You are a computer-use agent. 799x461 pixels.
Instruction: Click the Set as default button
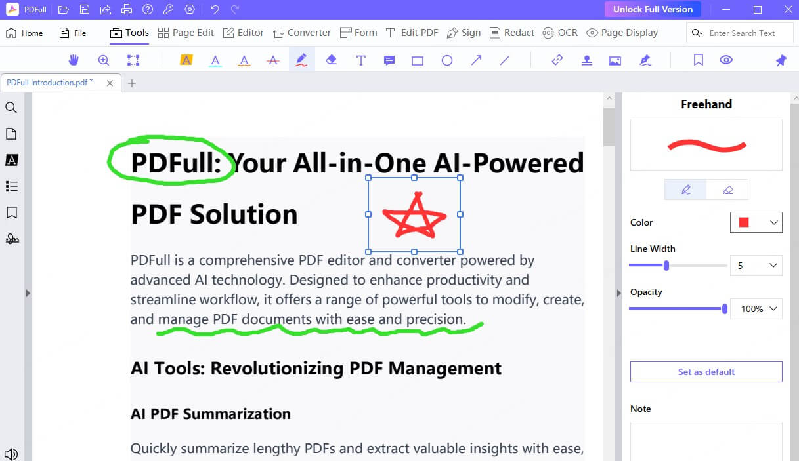pos(706,372)
